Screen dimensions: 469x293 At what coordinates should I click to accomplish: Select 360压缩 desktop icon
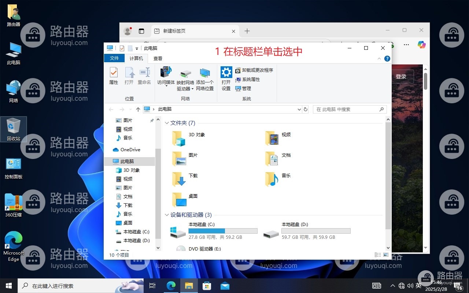point(14,205)
